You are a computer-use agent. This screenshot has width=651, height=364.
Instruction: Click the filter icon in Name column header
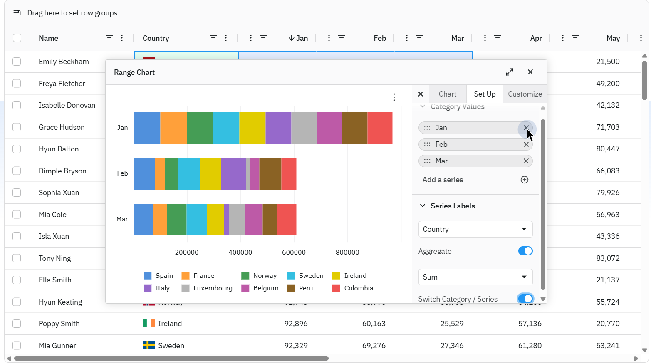pos(109,38)
